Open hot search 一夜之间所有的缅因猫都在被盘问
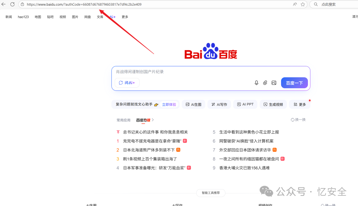The image size is (358, 206). coord(249,159)
